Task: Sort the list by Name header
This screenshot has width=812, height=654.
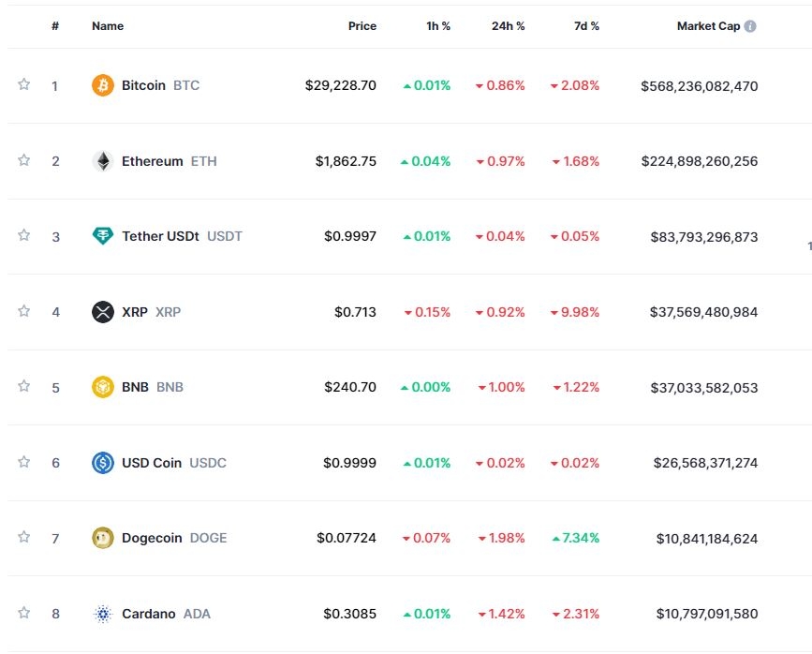Action: [x=108, y=26]
